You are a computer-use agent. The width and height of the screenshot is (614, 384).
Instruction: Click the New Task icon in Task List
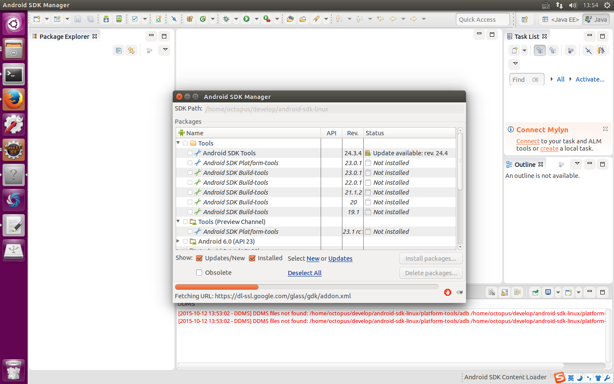coord(515,50)
